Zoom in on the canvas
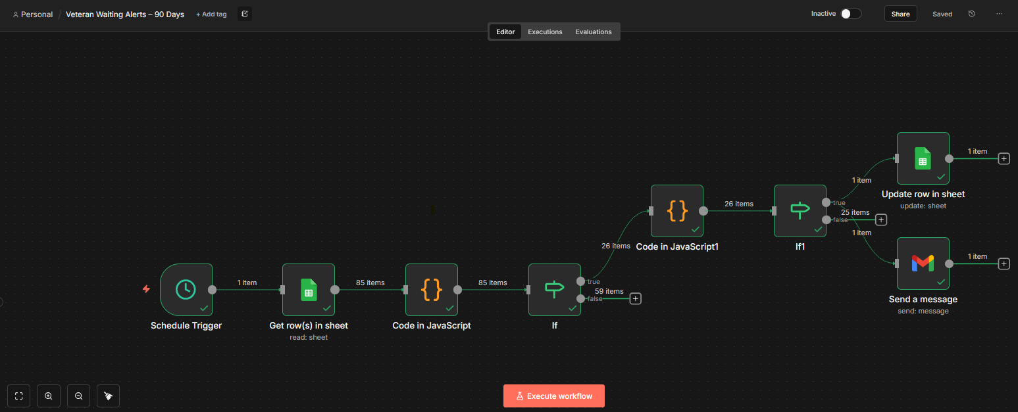Screen dimensions: 1018x412 (x=49, y=396)
